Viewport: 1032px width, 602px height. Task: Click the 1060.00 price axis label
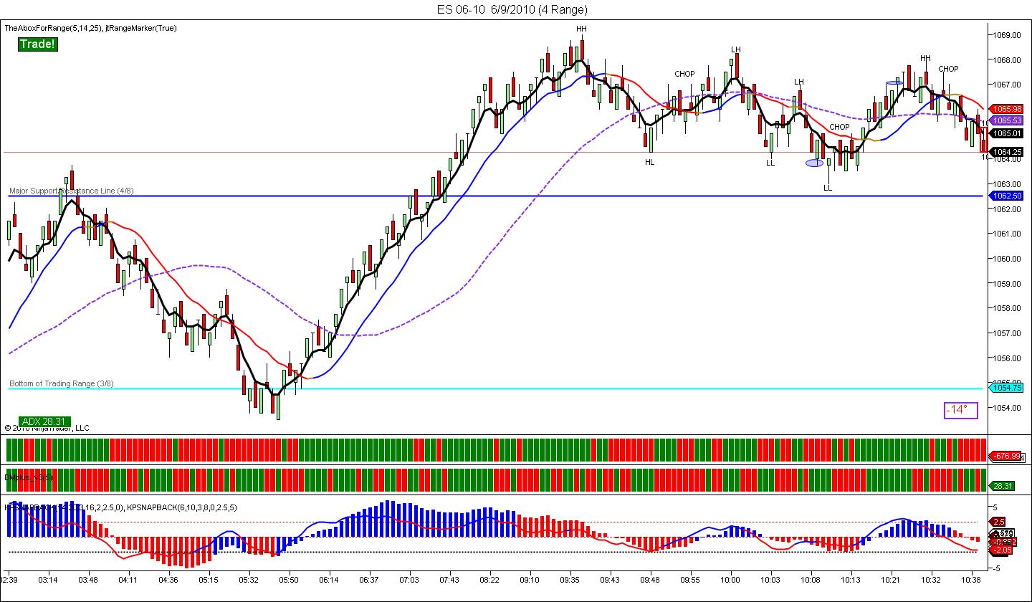[1006, 259]
